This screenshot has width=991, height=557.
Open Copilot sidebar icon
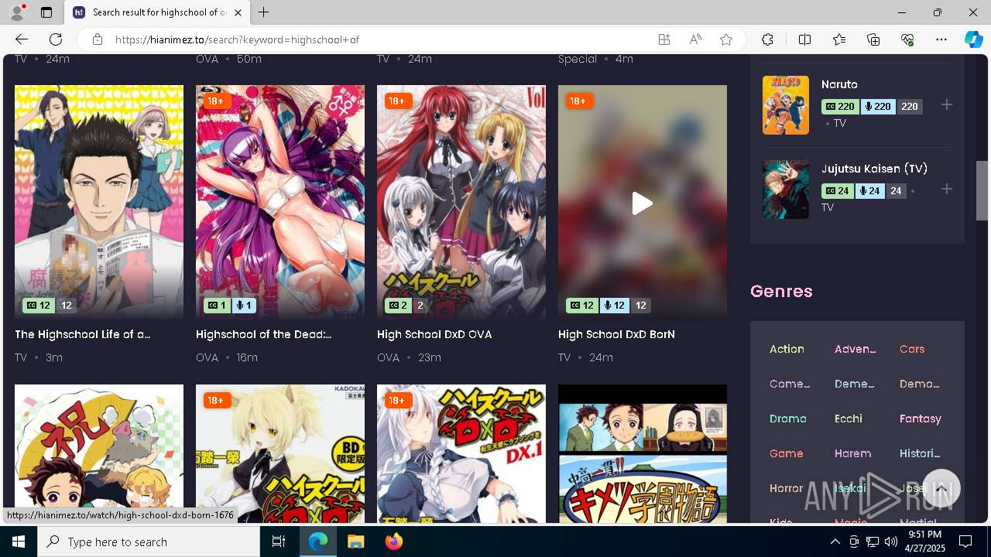tap(973, 39)
